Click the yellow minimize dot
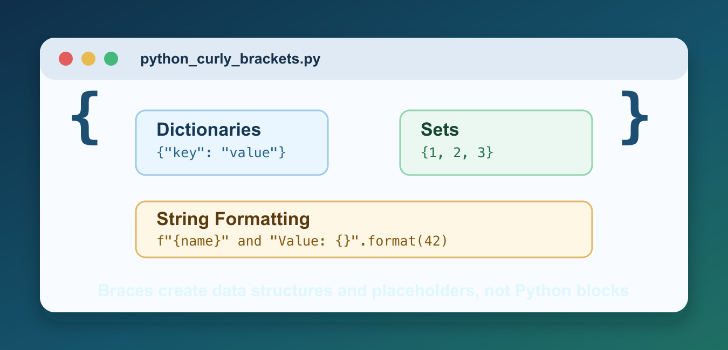 (x=88, y=59)
